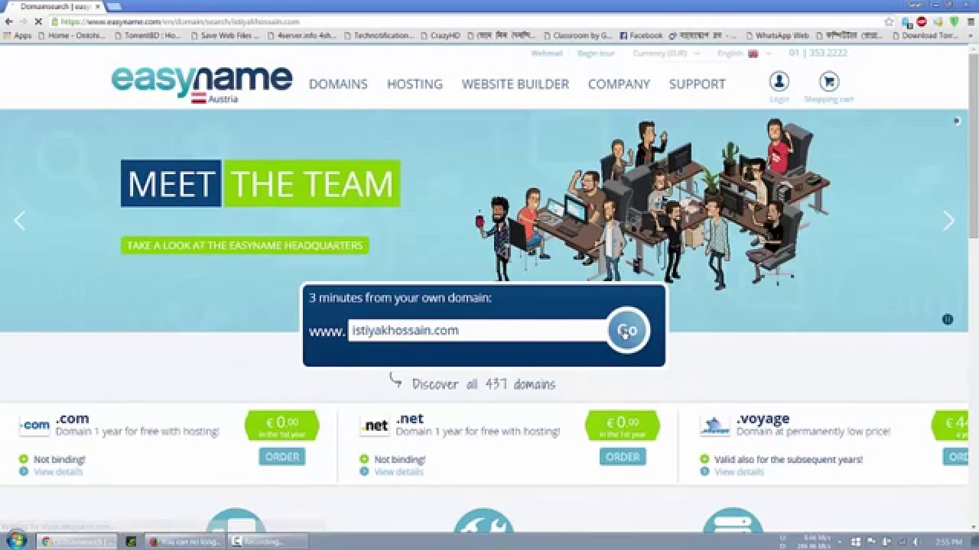
Task: Open the Windows Start button
Action: coord(16,541)
